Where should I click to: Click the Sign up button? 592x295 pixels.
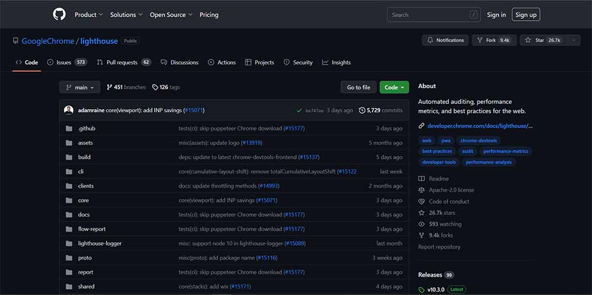click(x=526, y=15)
